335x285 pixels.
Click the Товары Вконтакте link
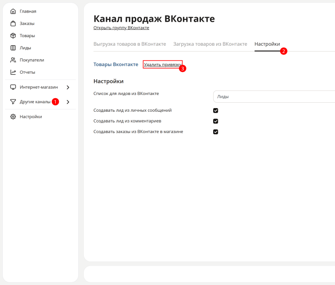point(116,64)
